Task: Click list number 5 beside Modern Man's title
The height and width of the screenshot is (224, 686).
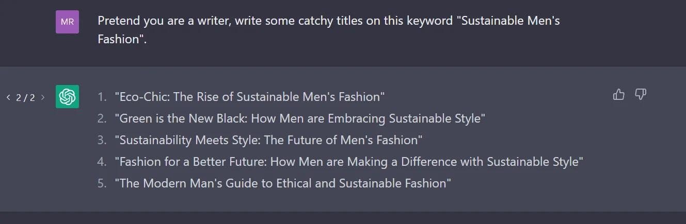Action: (102, 183)
